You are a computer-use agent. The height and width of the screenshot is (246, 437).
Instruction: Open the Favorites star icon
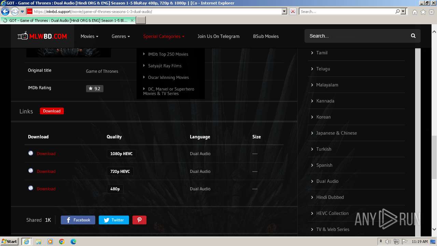point(423,12)
